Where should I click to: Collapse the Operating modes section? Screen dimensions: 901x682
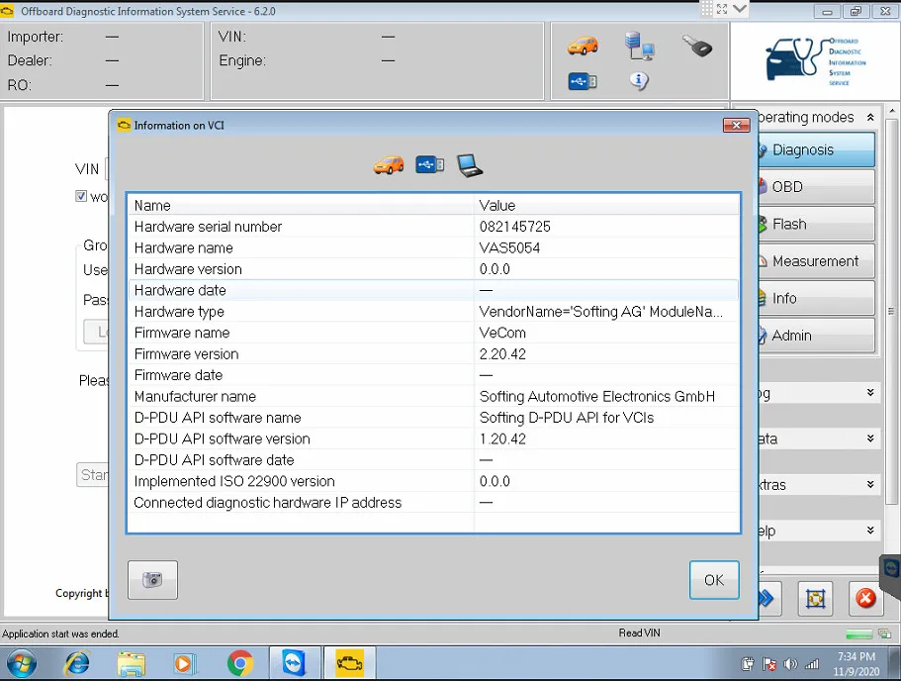coord(870,118)
